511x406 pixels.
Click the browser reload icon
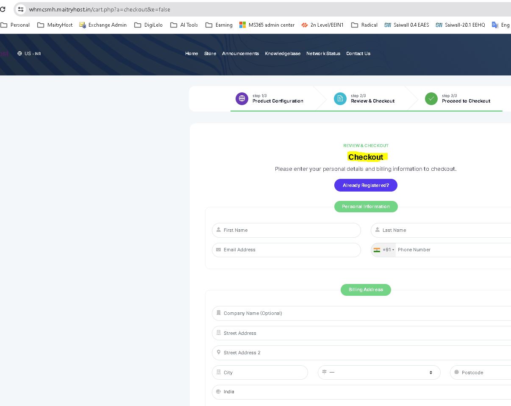click(3, 9)
